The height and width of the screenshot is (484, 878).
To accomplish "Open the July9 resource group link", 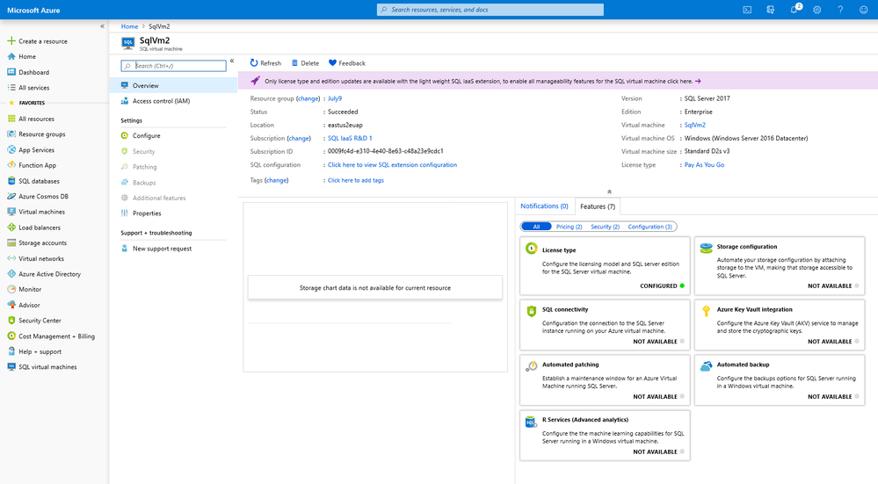I will [x=334, y=98].
